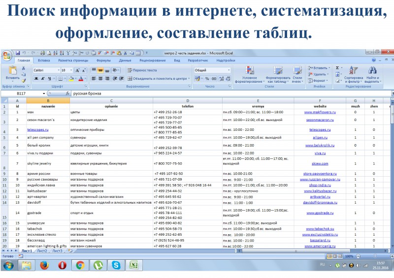Select cell with text армия россии
This screenshot has width=394, height=278.
click(x=48, y=174)
